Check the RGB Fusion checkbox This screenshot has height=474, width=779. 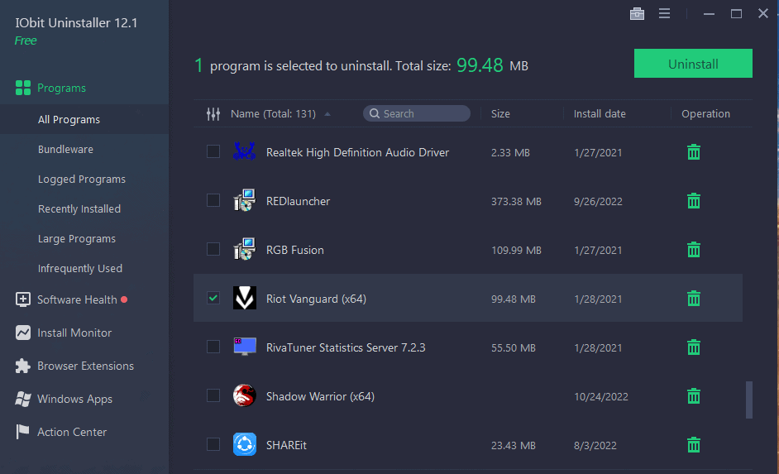pos(213,249)
